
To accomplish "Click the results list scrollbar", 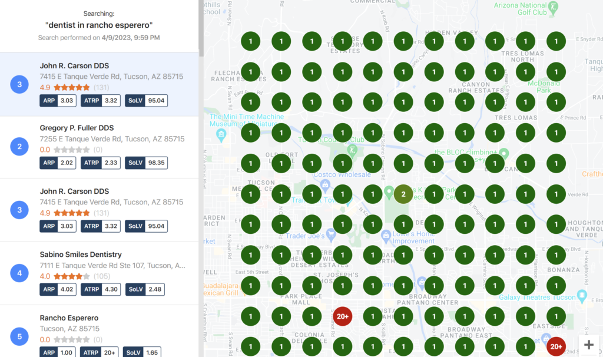I will point(201,29).
